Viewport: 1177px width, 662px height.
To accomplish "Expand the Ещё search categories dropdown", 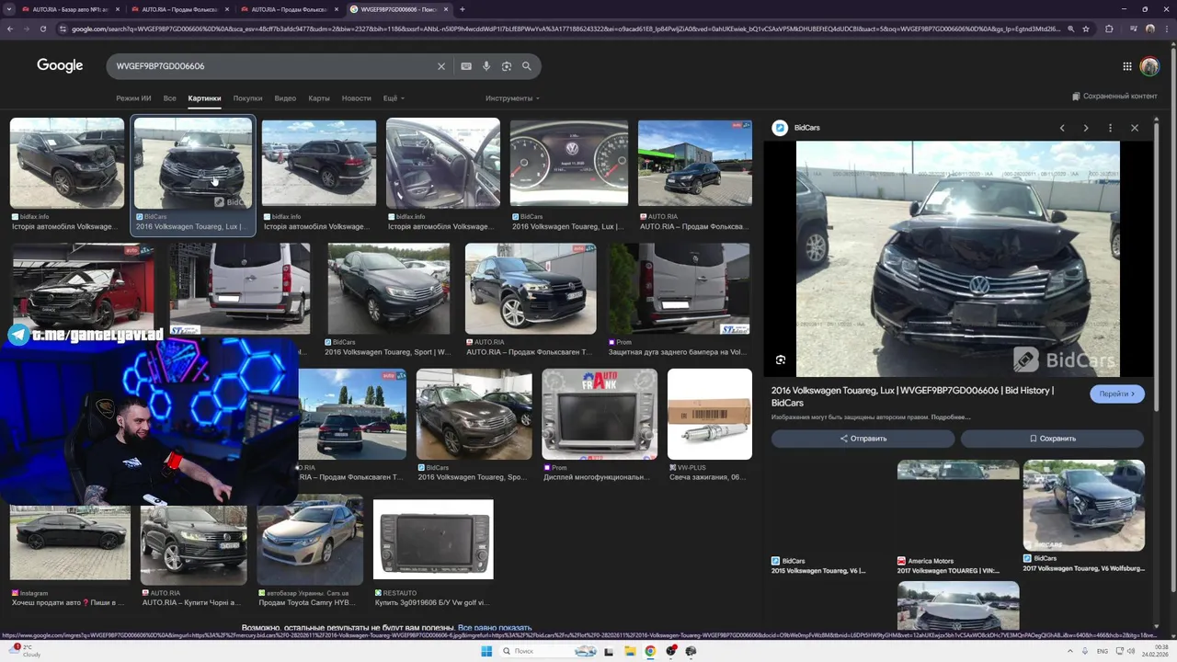I will click(x=394, y=98).
